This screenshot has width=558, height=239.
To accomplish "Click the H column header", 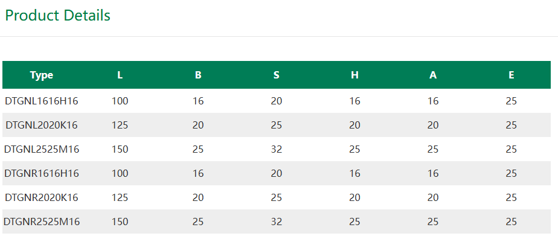I will click(x=355, y=75).
